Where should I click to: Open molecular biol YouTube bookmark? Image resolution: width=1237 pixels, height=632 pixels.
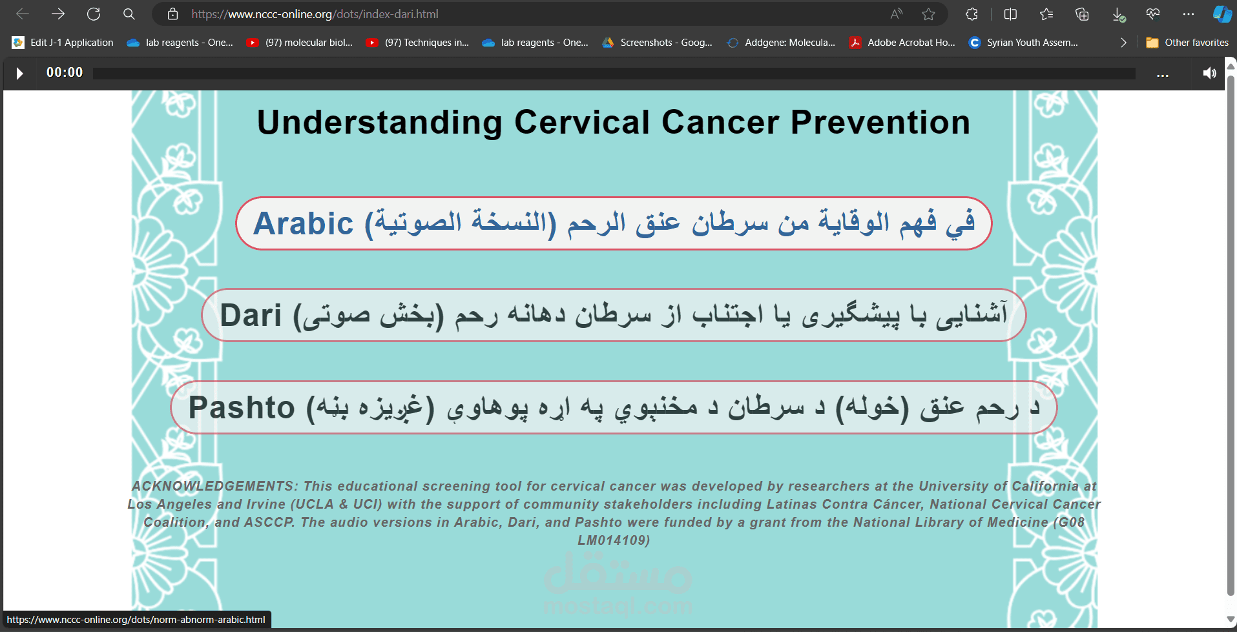point(300,43)
